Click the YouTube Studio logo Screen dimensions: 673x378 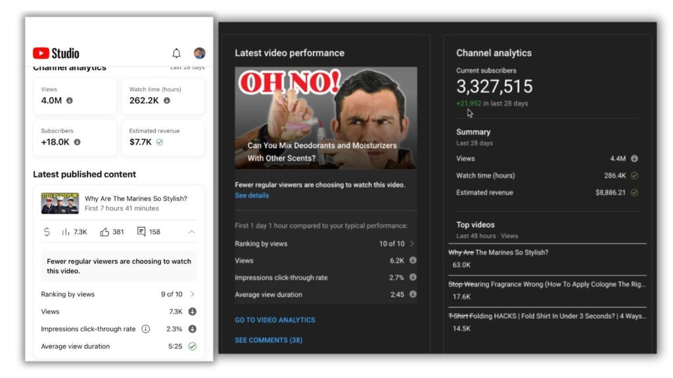[x=56, y=53]
